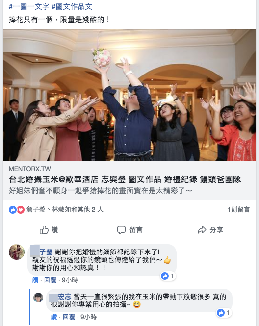Viewport: 259px width, 326px height.
Task: Open hashtag #圖文作品文
Action: point(72,7)
